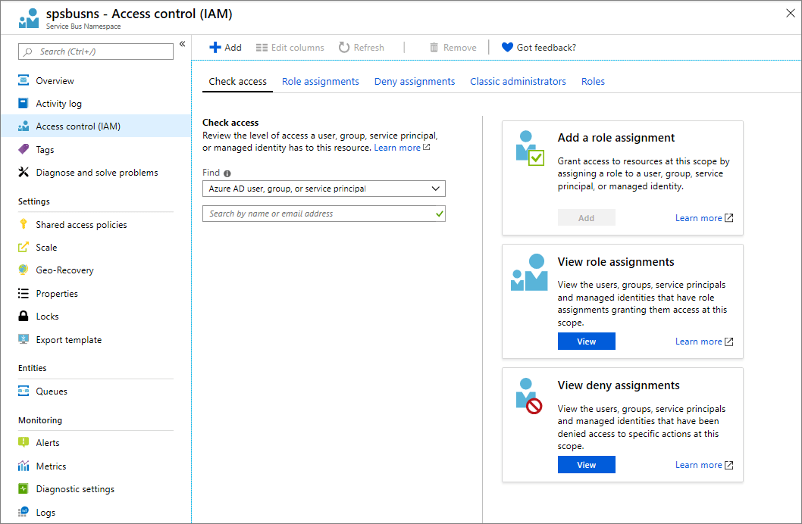
Task: View existing role assignments
Action: [x=586, y=341]
